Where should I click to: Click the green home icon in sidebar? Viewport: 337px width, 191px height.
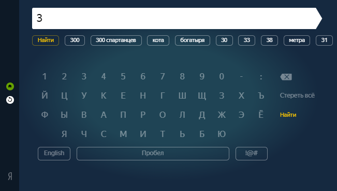[x=10, y=87]
